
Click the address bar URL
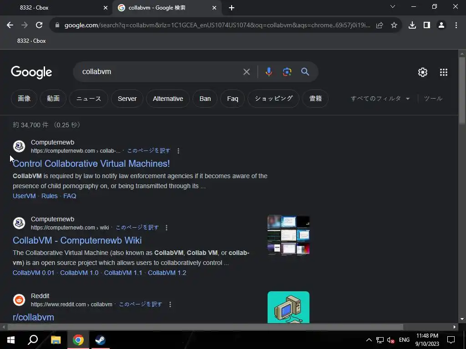coord(217,25)
